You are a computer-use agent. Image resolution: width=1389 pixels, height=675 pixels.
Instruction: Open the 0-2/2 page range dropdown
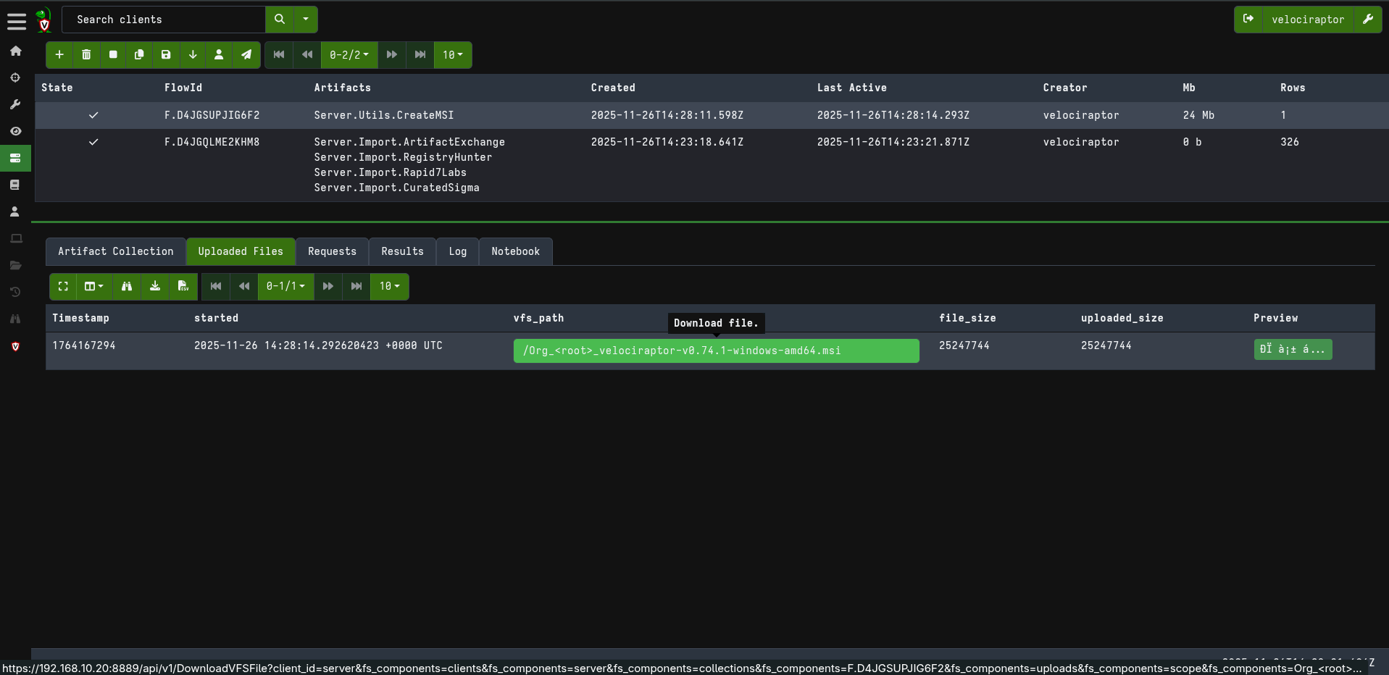(349, 55)
